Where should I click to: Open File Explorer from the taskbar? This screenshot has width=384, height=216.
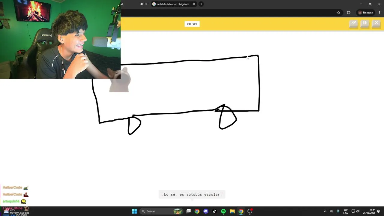tap(232, 211)
